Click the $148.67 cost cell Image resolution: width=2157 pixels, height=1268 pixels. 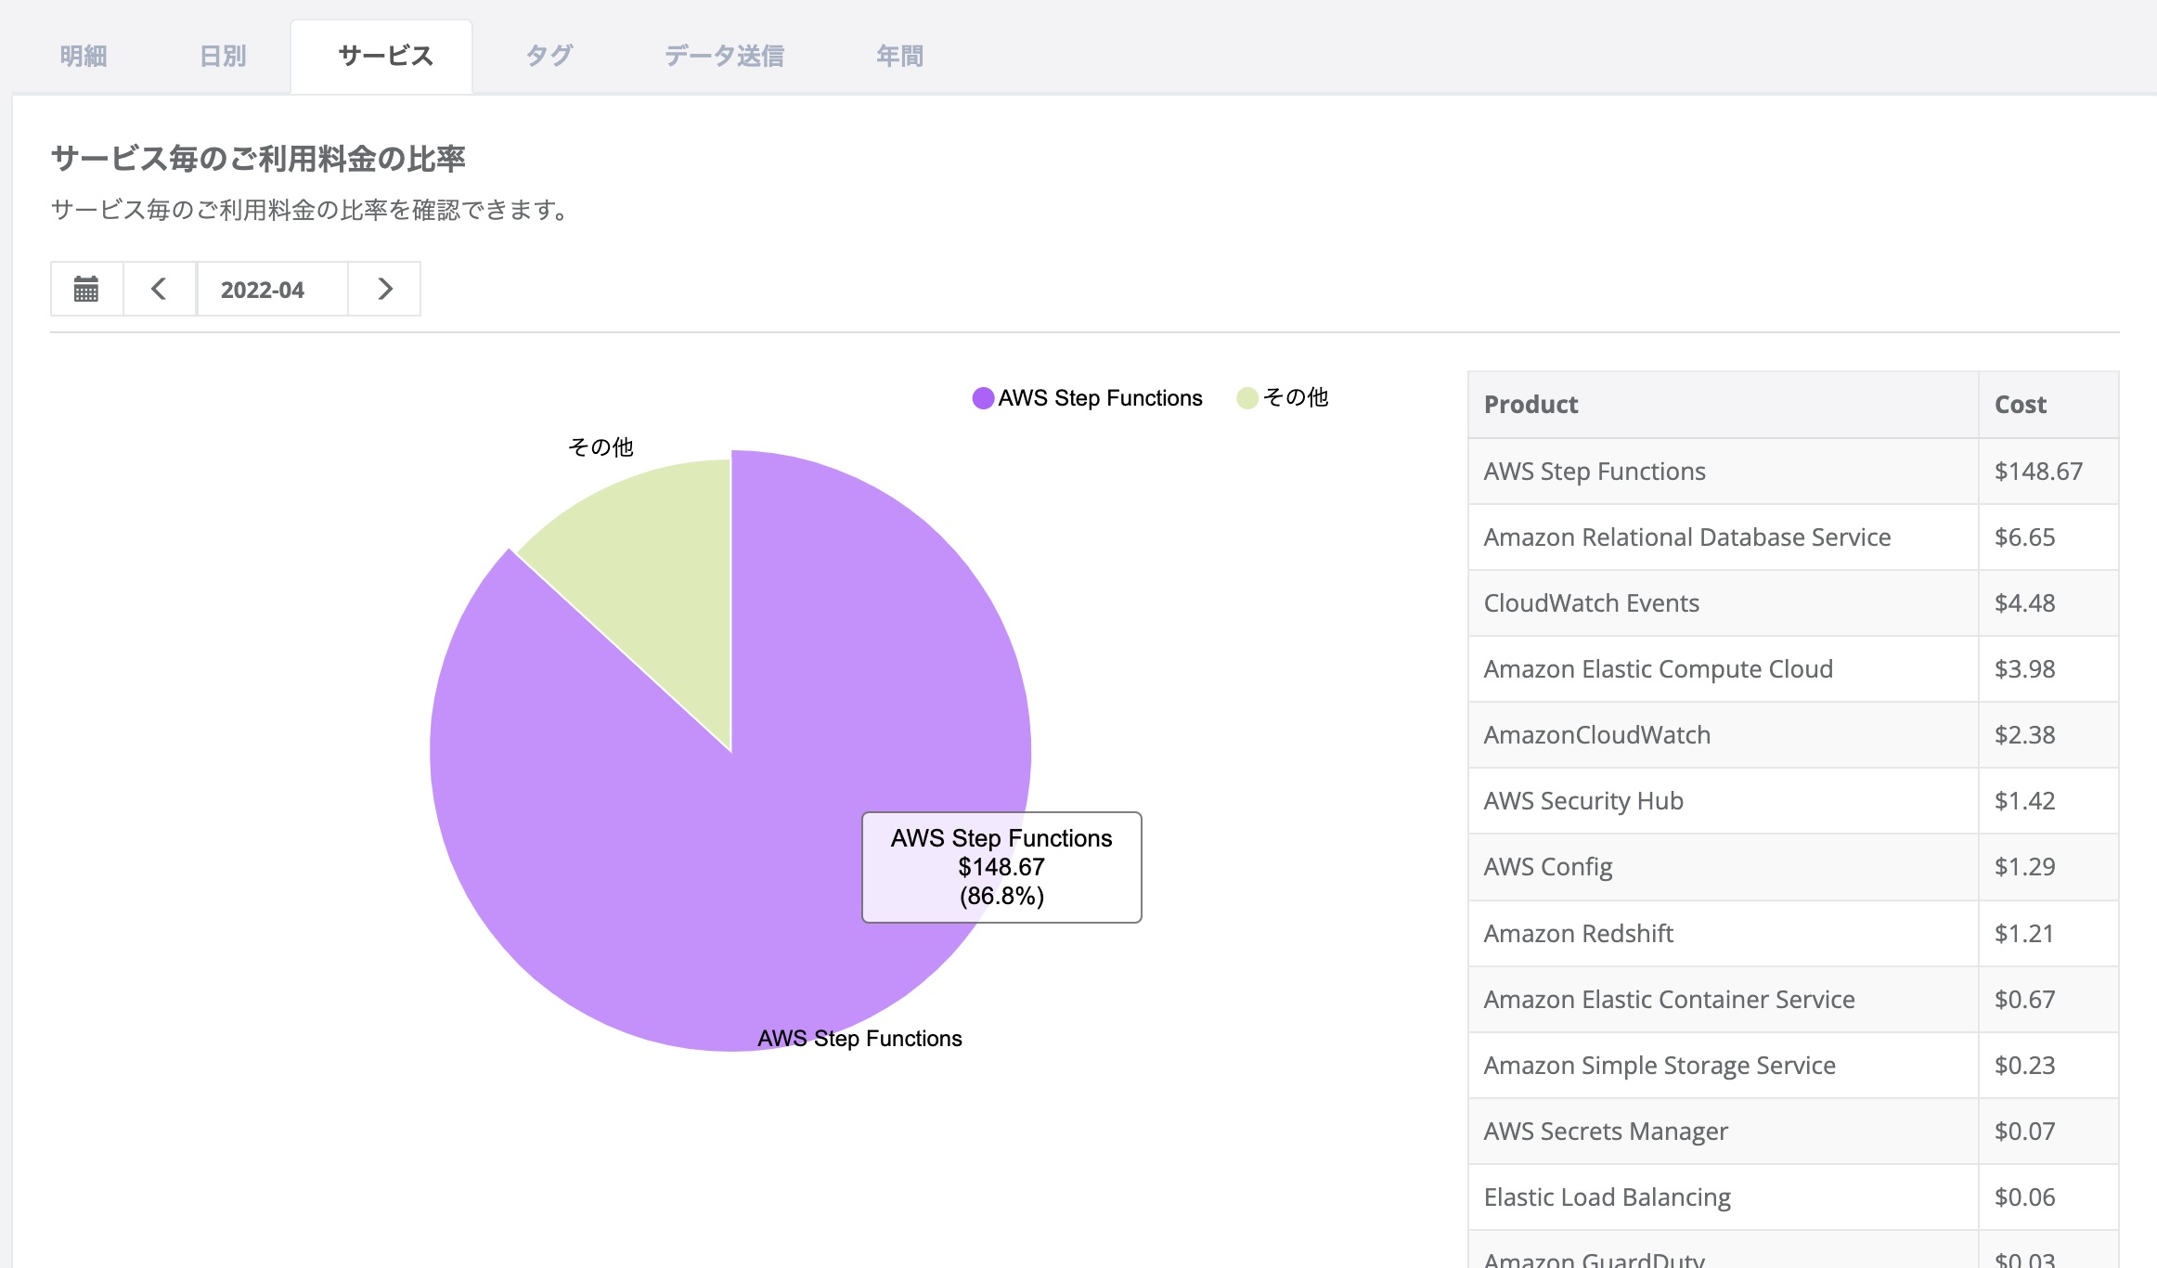pos(2048,472)
